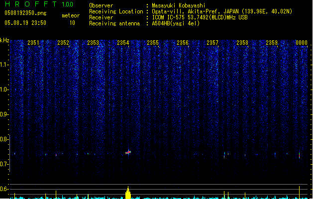Click the date stamp 05.08.19 23:50
Screen dimensions: 313x199
[x=25, y=23]
